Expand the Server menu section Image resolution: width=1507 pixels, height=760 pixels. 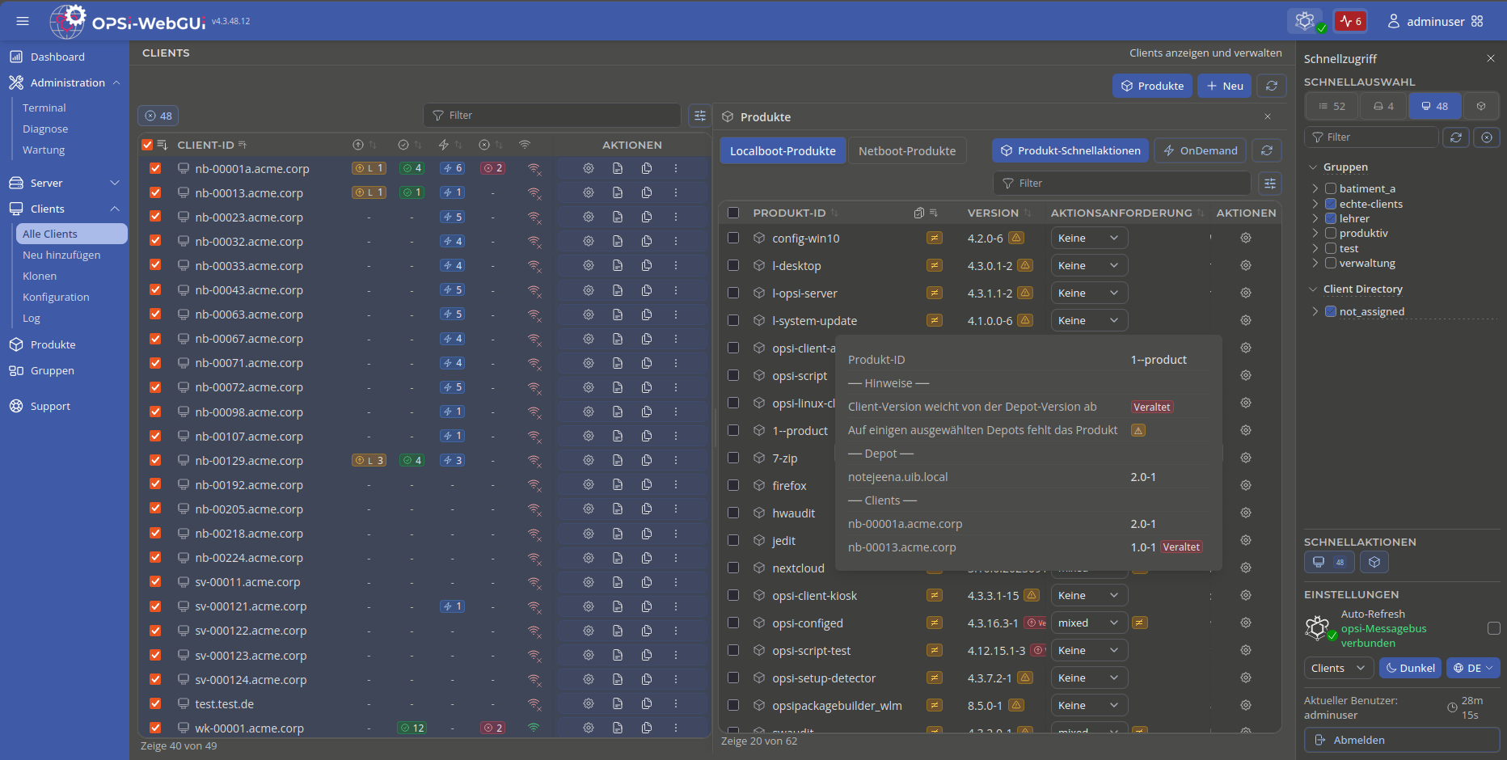click(x=115, y=183)
